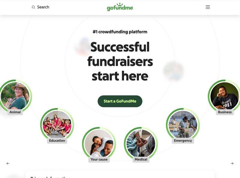Open the hamburger menu icon

[x=208, y=7]
